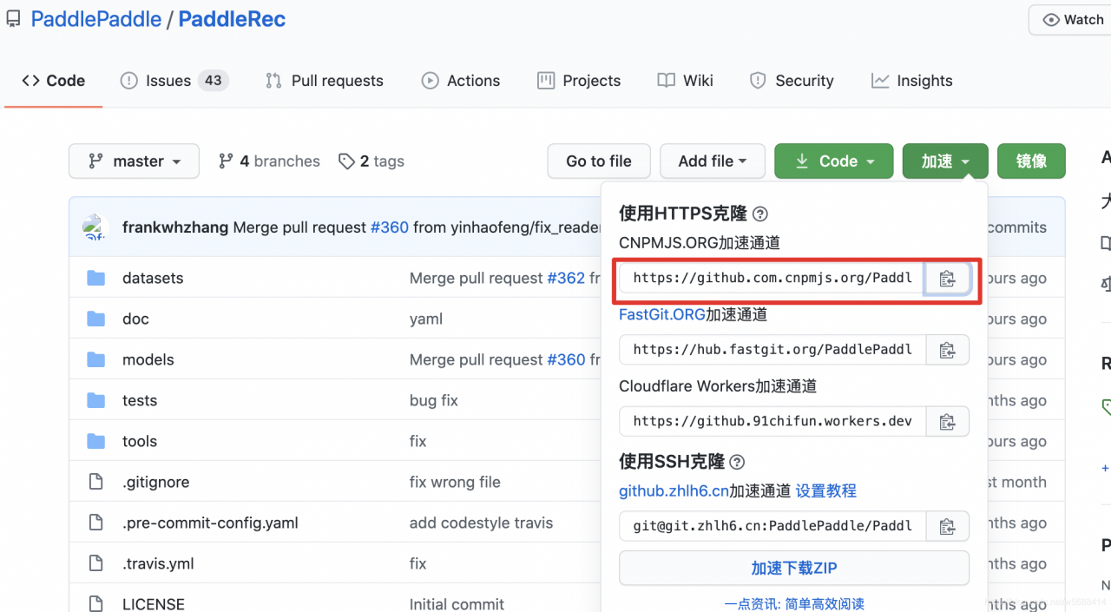Click the 加速下载ZIP button
Image resolution: width=1111 pixels, height=612 pixels.
pyautogui.click(x=793, y=569)
